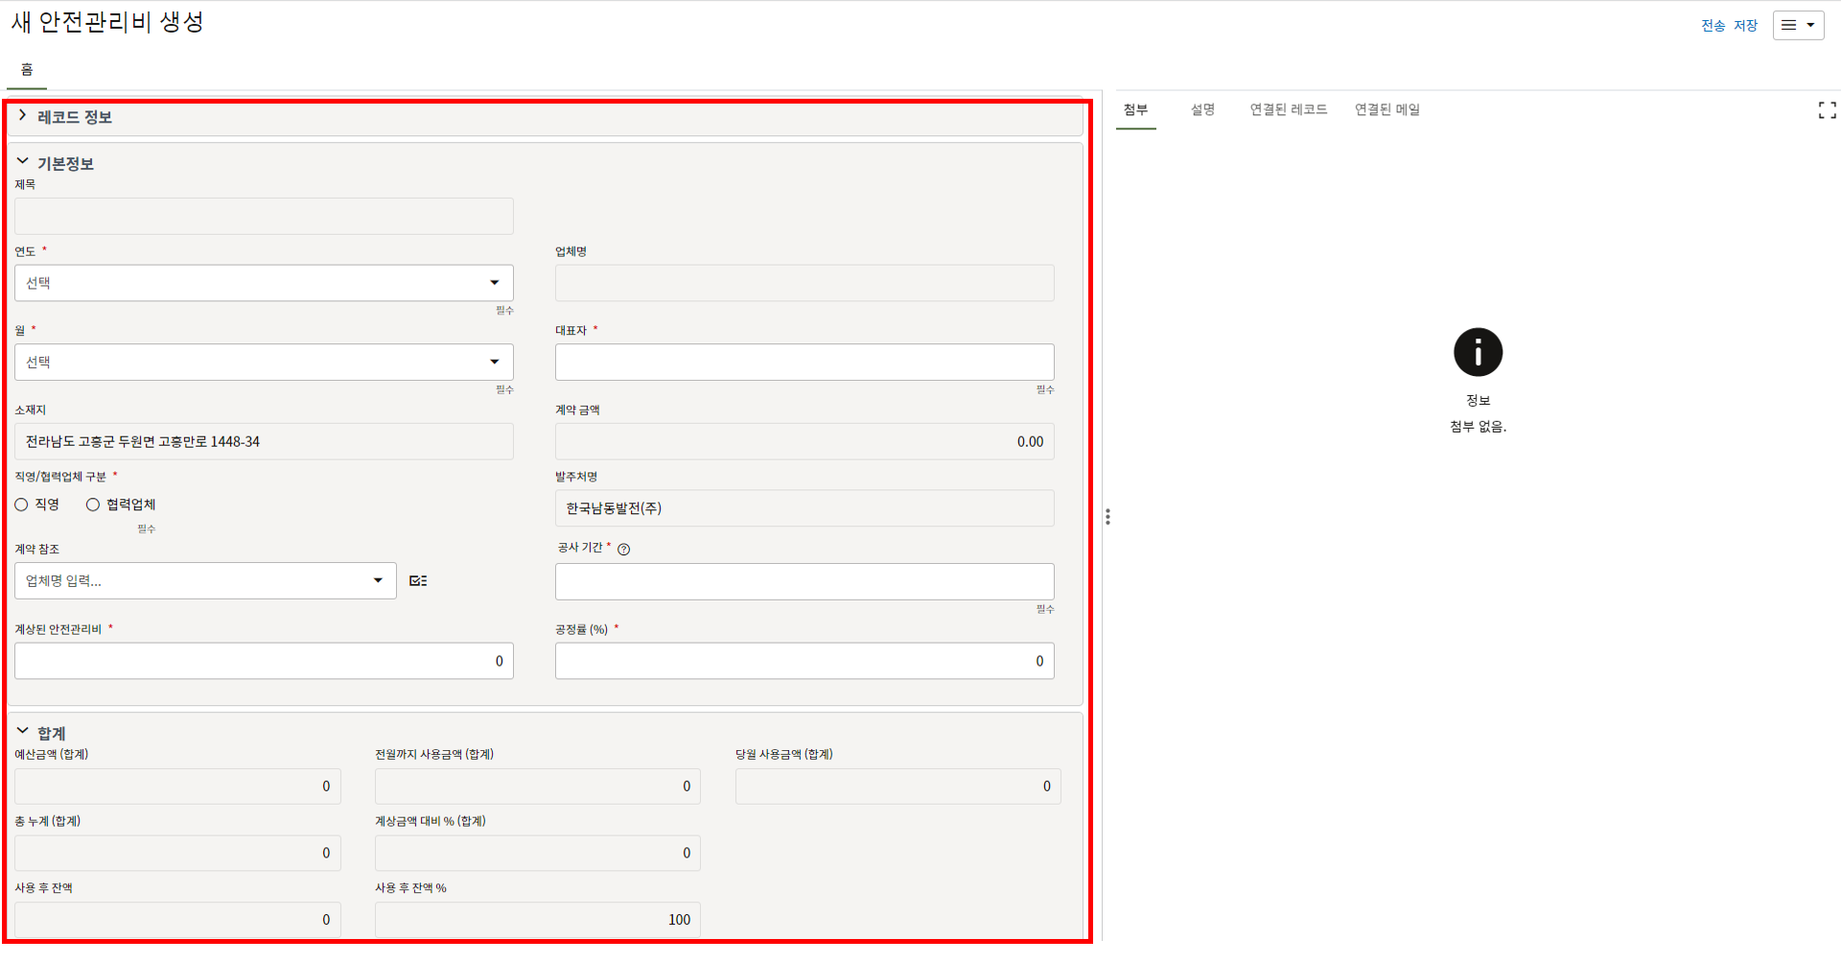Collapse the 합계 section
1841x963 pixels.
(23, 732)
